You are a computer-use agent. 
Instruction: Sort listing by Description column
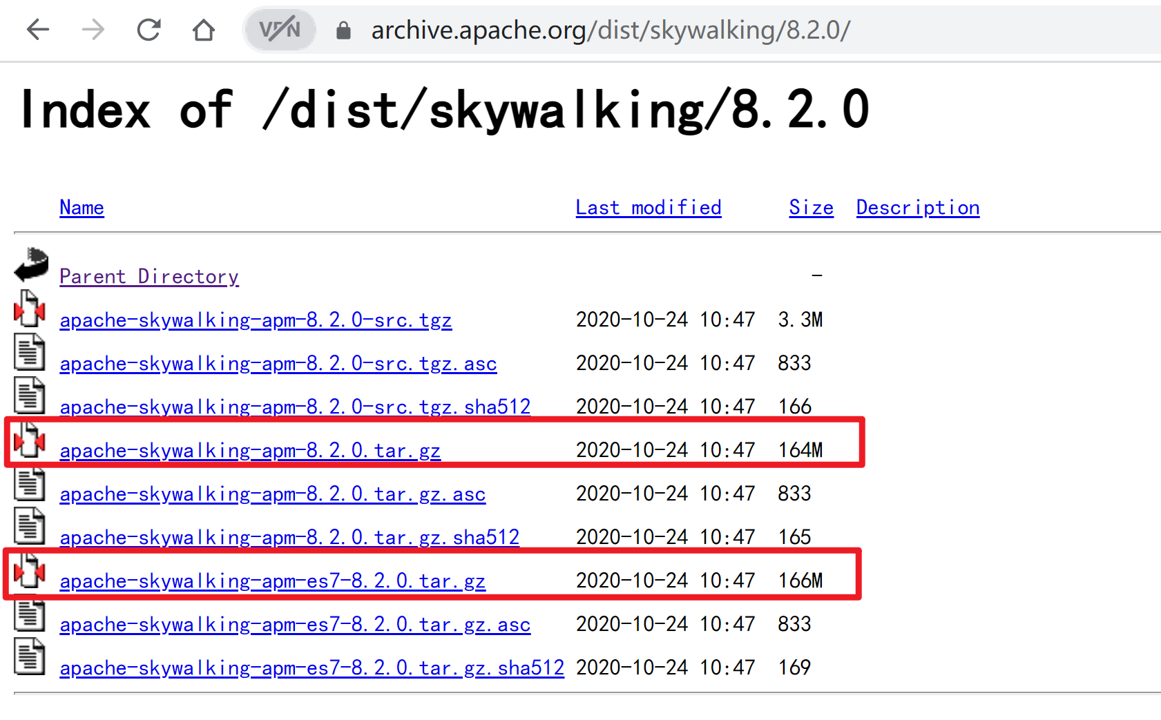(918, 208)
